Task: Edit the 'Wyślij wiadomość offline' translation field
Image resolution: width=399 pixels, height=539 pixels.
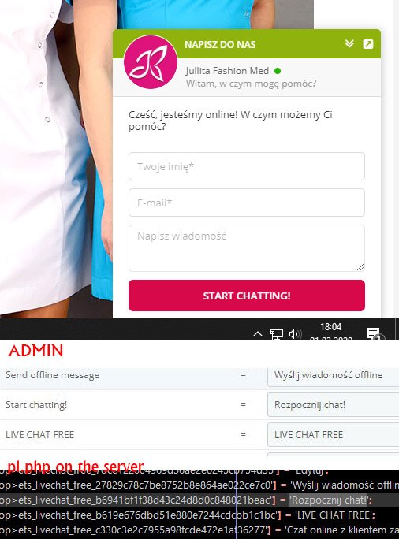Action: point(333,375)
